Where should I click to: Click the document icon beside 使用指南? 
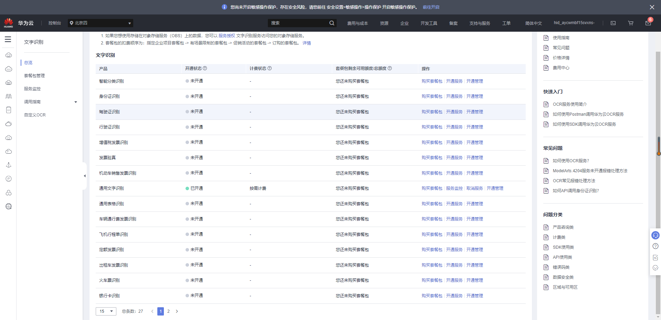pos(546,38)
